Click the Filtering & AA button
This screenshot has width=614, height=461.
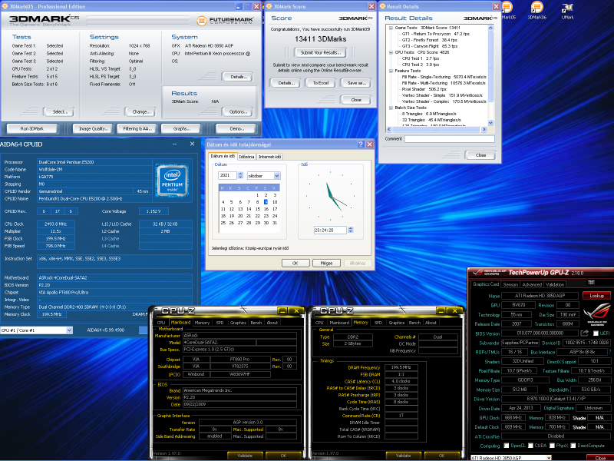pos(137,128)
